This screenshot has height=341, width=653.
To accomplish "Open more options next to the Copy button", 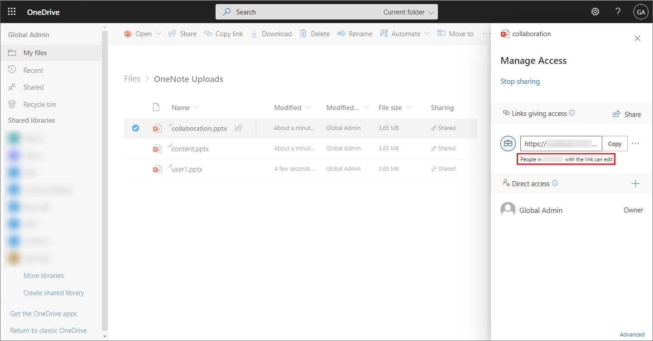I will click(x=636, y=144).
